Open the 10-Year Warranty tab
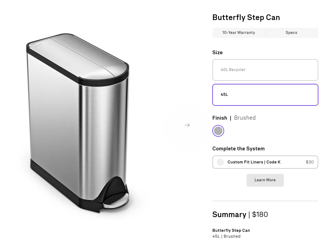Screen dimensions: 332x239 [239, 33]
